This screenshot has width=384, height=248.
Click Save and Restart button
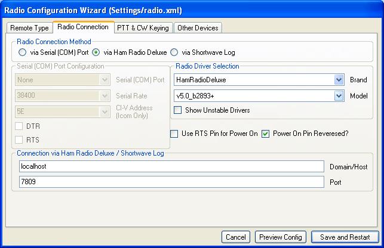pos(345,237)
